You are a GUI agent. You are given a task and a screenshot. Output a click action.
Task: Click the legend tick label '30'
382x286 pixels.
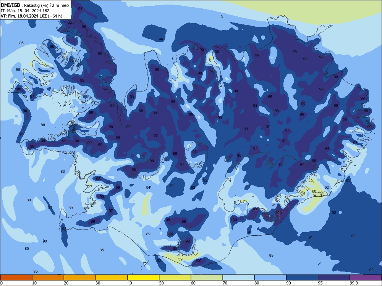point(98,283)
